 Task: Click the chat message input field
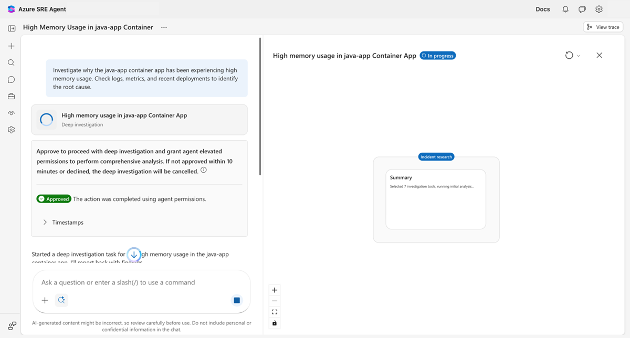click(142, 282)
